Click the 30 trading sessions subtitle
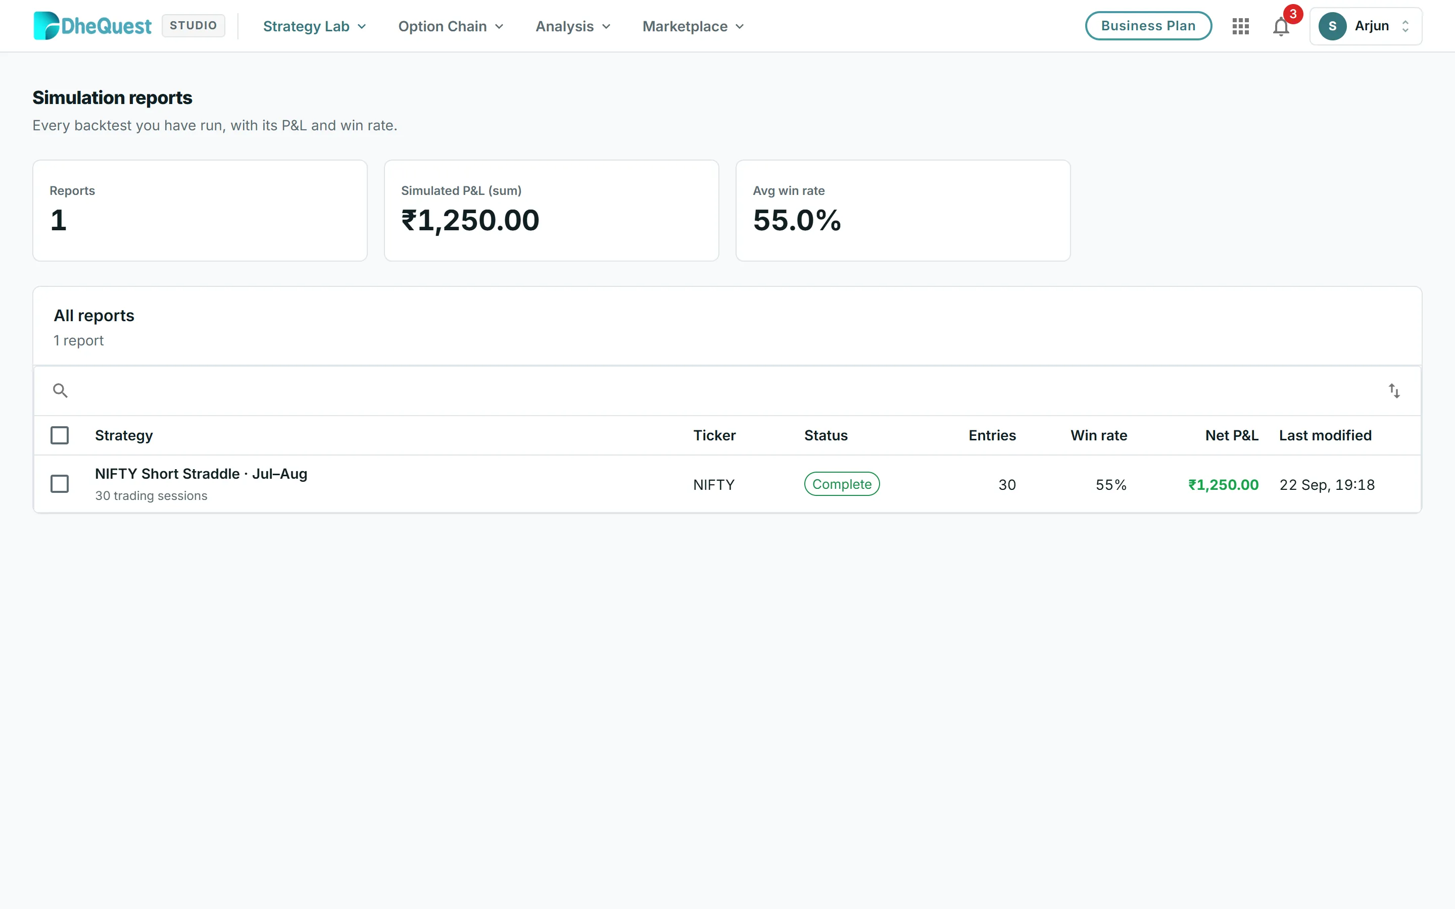The image size is (1455, 909). pos(151,495)
